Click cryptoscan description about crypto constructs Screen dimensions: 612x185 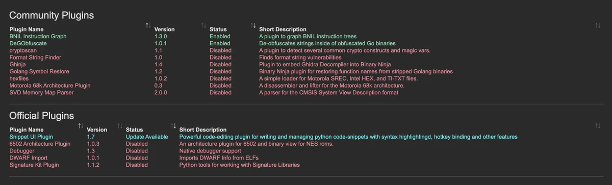coord(345,50)
